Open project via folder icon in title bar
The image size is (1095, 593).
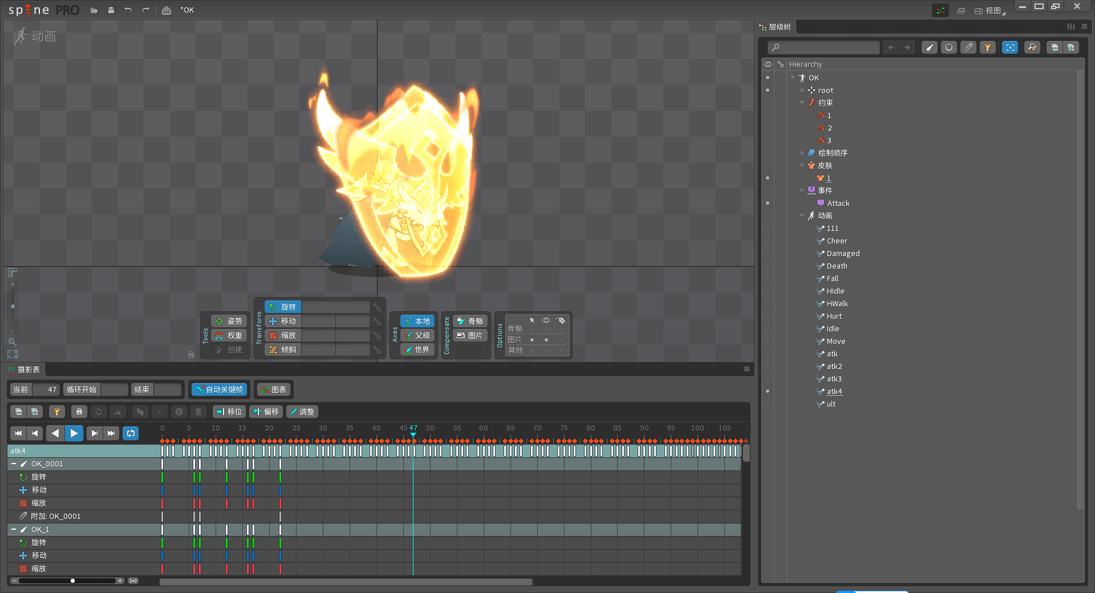pyautogui.click(x=94, y=10)
